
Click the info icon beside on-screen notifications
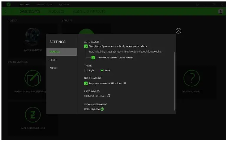[125, 83]
